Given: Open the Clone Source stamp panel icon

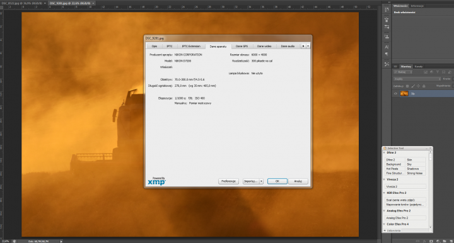Looking at the screenshot, I should tap(387, 37).
